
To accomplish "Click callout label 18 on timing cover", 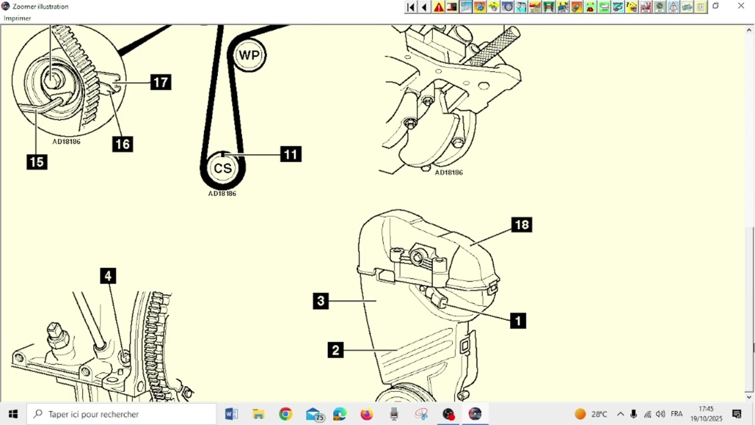I will click(522, 225).
